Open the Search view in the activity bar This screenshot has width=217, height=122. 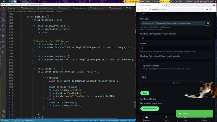pos(3,14)
